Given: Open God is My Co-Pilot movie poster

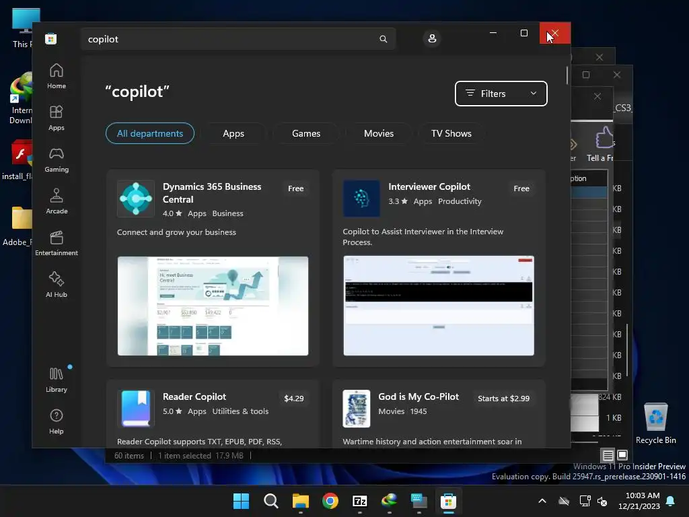Looking at the screenshot, I should [357, 409].
